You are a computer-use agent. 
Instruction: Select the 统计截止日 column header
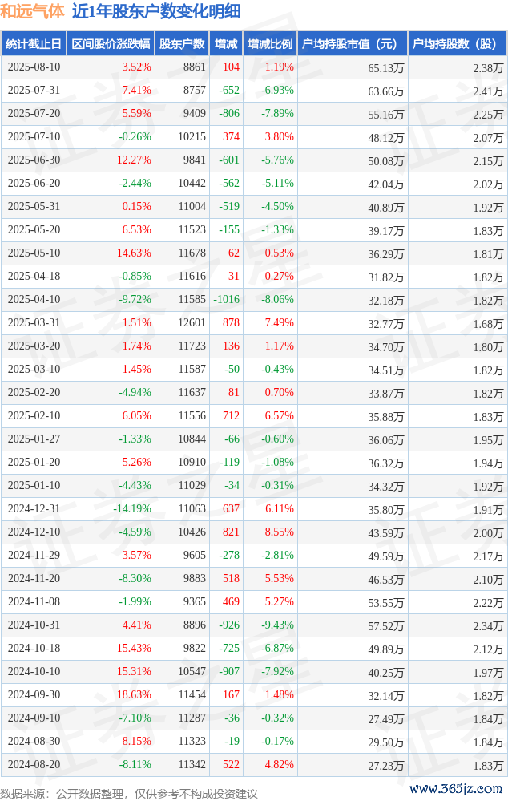[34, 44]
